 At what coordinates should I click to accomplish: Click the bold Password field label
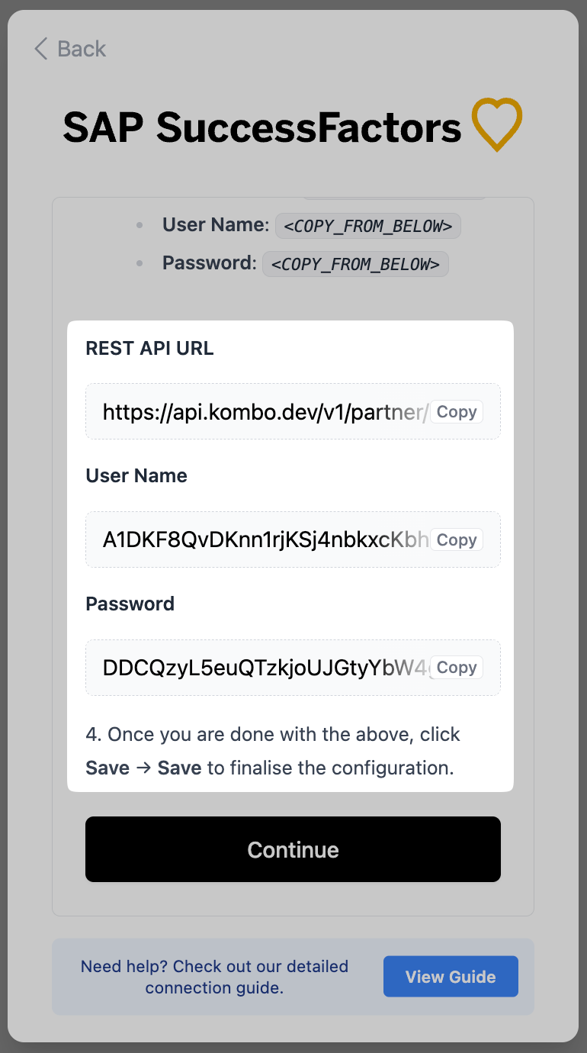point(130,604)
